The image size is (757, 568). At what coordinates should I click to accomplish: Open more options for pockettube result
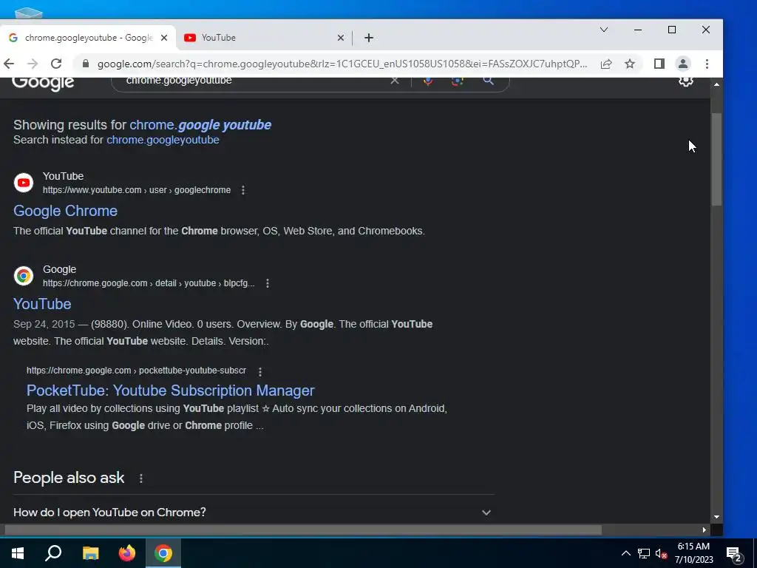260,371
